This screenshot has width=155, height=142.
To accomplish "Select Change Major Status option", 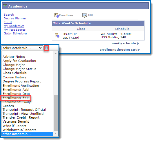I will point(19,69).
